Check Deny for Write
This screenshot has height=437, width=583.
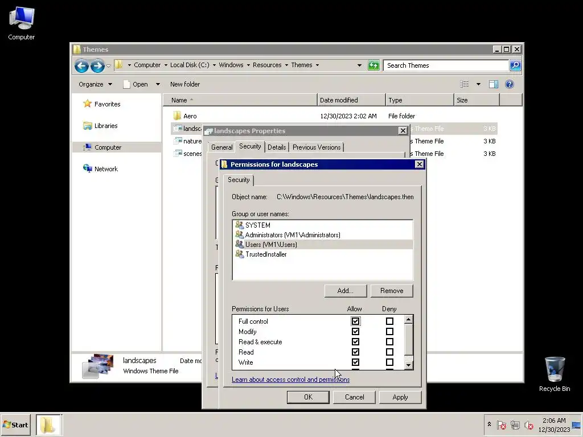coord(389,362)
